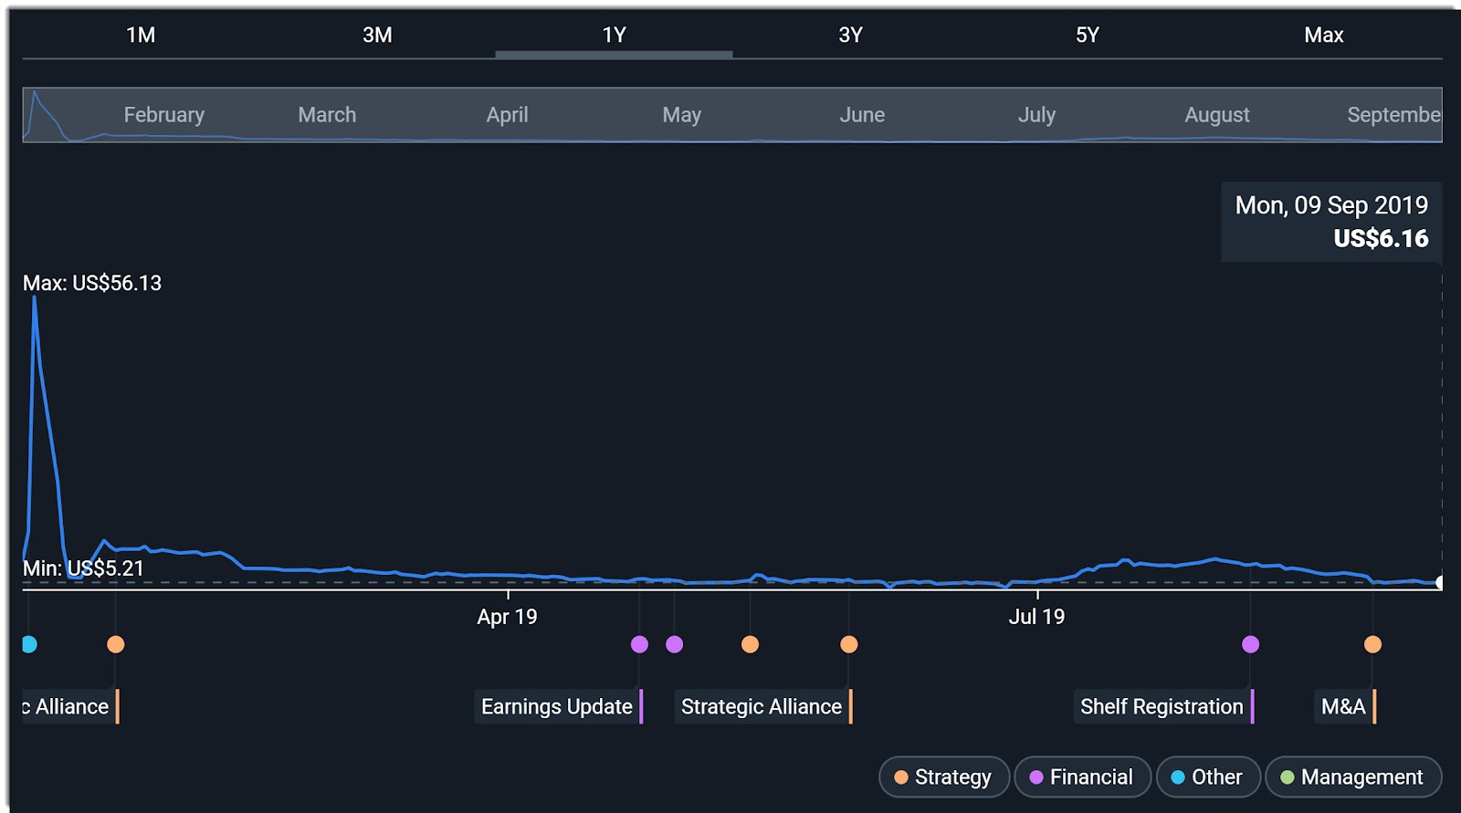This screenshot has width=1461, height=813.
Task: Toggle the Management event filter
Action: click(x=1353, y=777)
